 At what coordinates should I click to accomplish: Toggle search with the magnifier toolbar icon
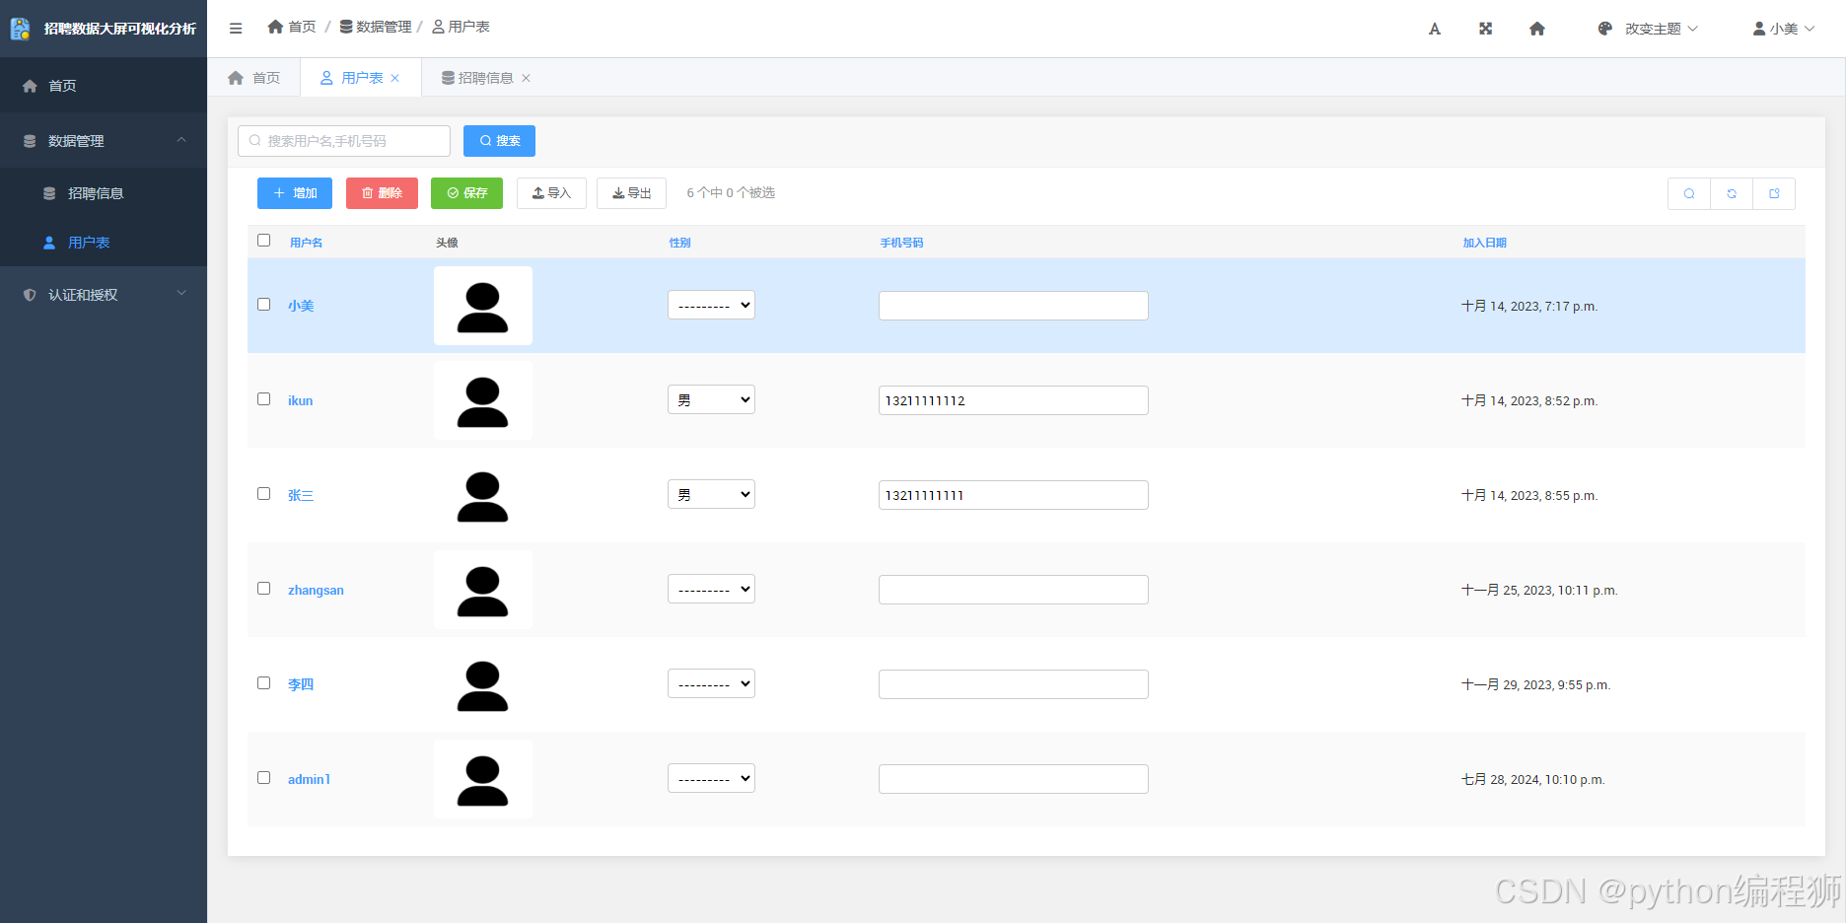click(1689, 193)
